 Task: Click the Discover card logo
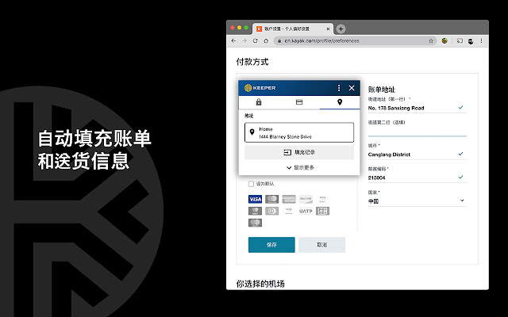(306, 199)
